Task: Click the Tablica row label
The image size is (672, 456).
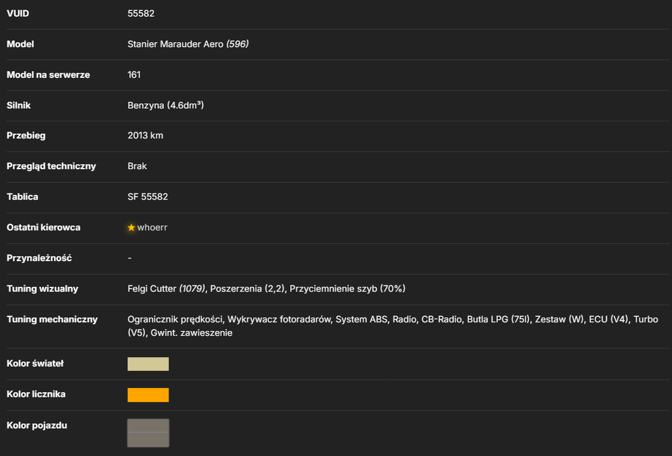Action: 22,197
